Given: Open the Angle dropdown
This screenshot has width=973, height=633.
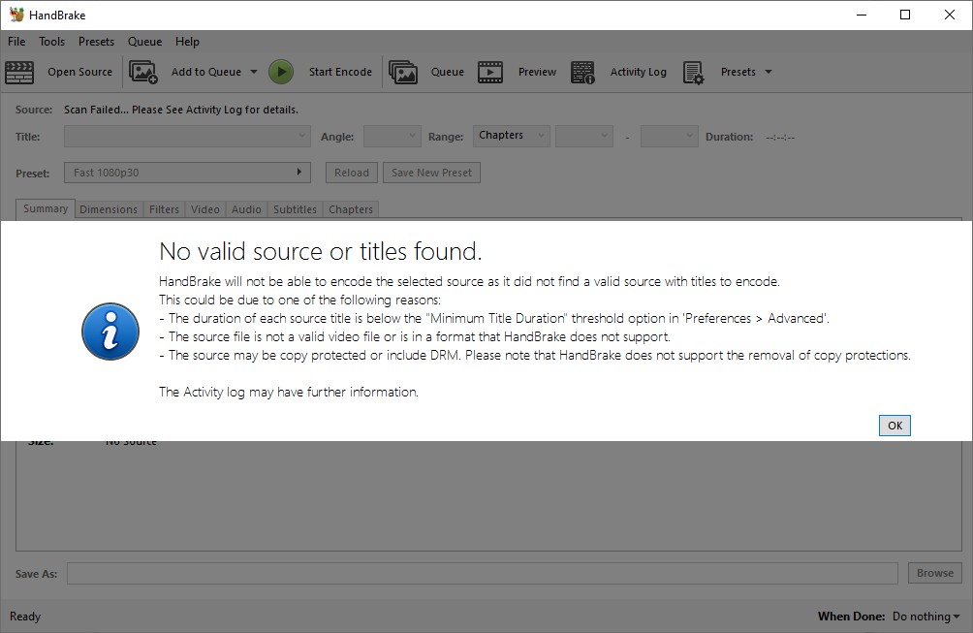Looking at the screenshot, I should point(392,136).
